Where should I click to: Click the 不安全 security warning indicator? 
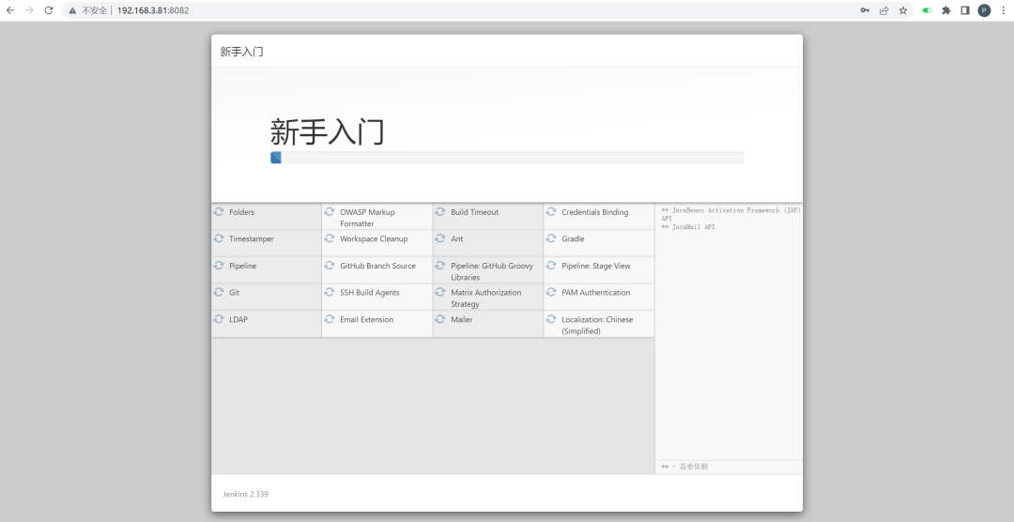coord(88,10)
